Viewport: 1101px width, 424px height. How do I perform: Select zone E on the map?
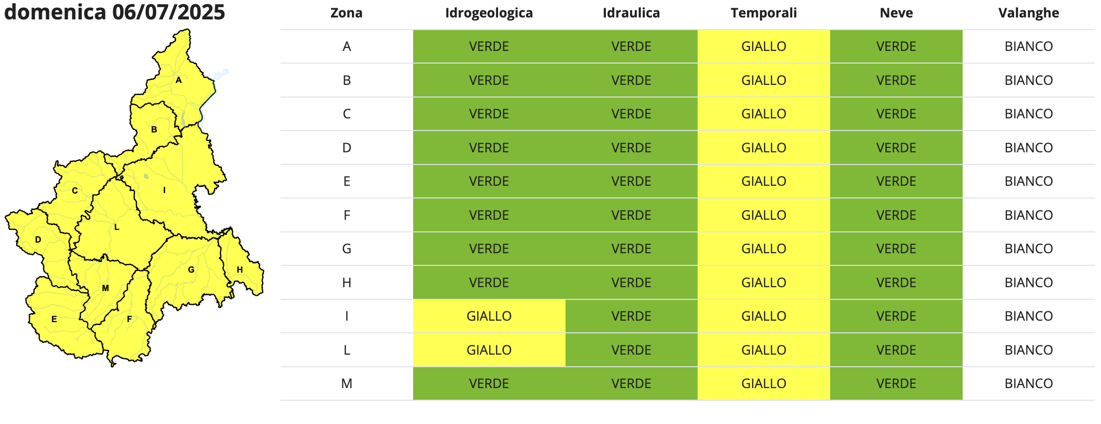pos(54,319)
